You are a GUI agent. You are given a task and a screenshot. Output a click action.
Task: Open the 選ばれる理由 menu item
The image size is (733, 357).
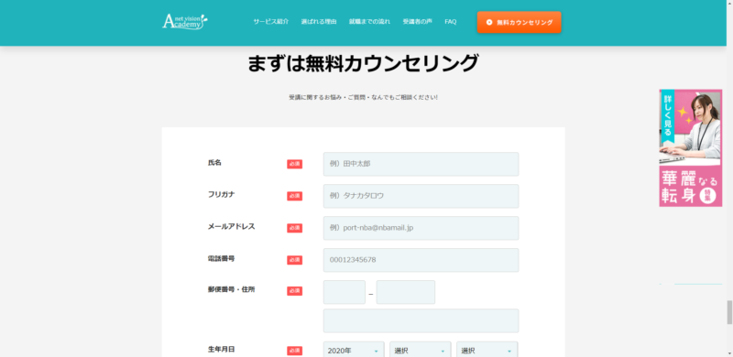click(319, 22)
